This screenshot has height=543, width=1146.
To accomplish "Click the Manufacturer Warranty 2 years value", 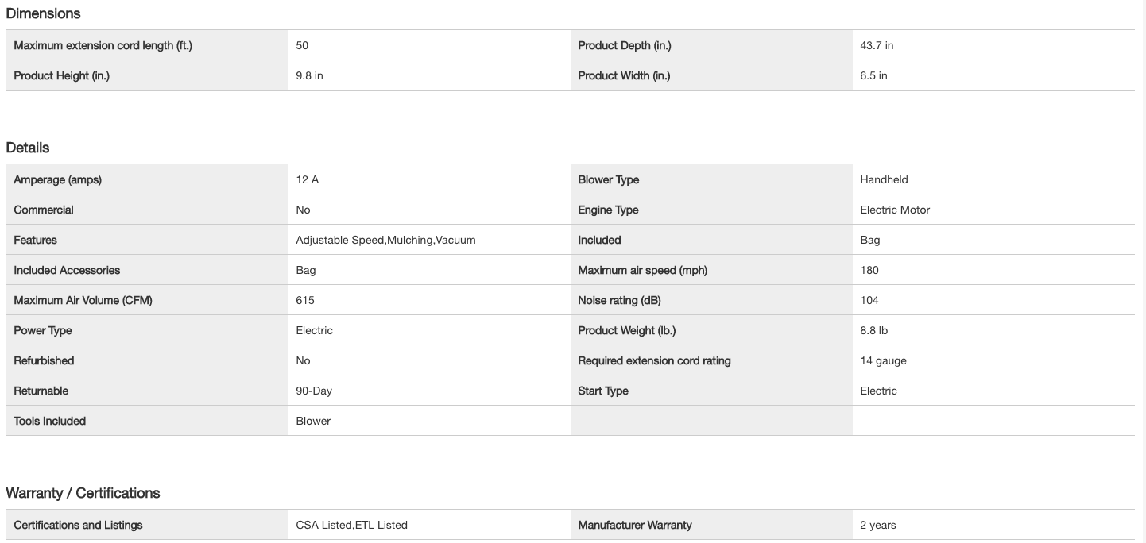I will coord(877,525).
